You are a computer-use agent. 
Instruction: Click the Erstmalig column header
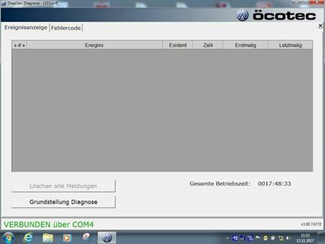(x=246, y=45)
